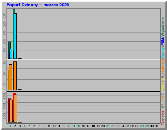167x130 pixels.
Task: Click the small day 3 orange visits bar
Action: pyautogui.click(x=20, y=90)
